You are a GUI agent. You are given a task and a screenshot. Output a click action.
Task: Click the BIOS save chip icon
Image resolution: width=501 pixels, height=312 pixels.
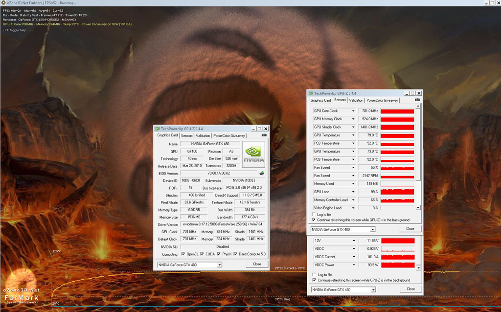tap(261, 173)
